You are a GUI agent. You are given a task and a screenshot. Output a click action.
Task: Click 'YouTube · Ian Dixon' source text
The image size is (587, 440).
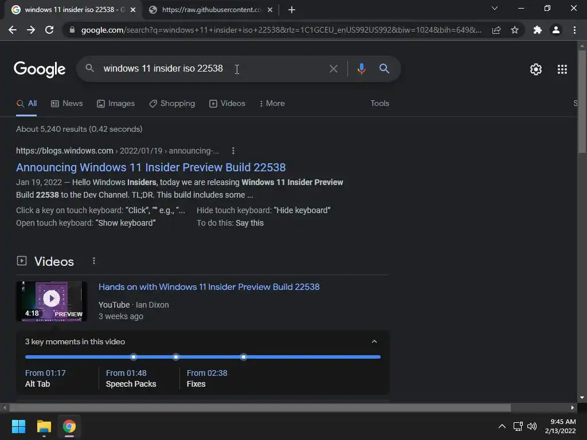[x=134, y=305]
